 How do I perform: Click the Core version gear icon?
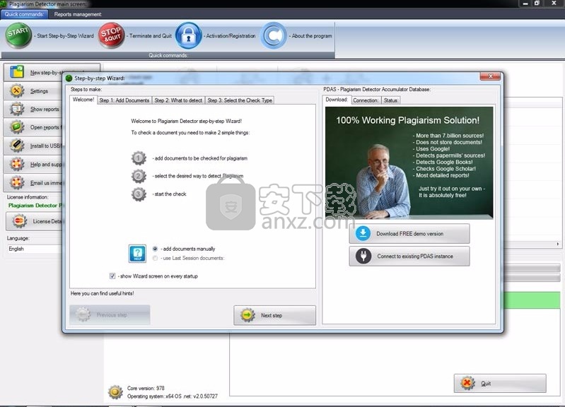(115, 392)
